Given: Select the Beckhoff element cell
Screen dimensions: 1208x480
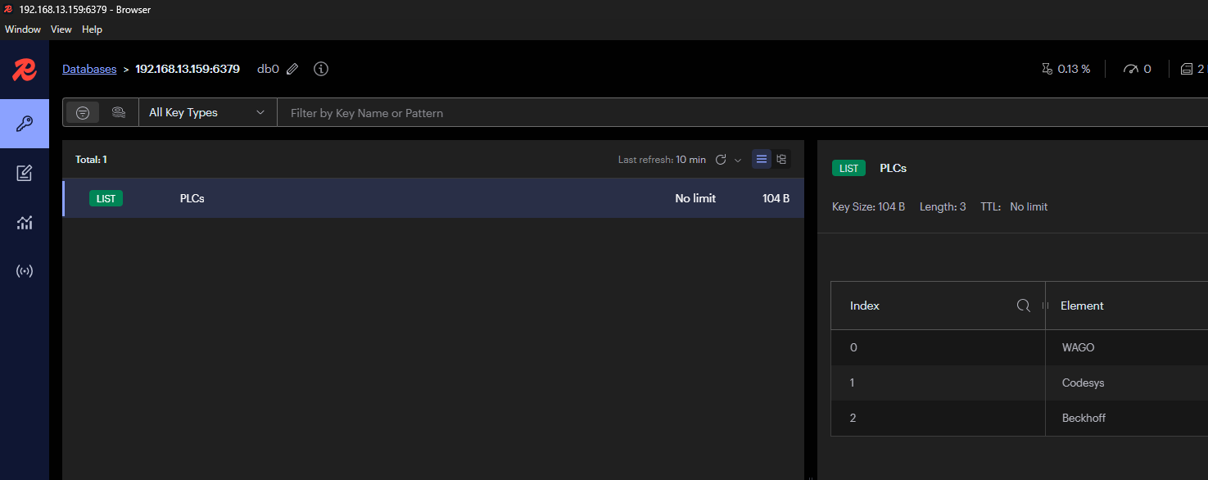Looking at the screenshot, I should click(x=1127, y=418).
